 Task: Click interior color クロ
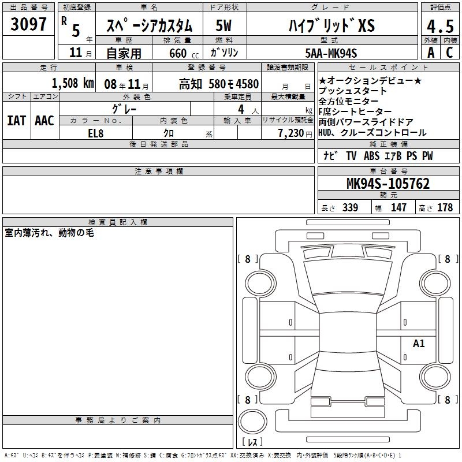tap(169, 133)
